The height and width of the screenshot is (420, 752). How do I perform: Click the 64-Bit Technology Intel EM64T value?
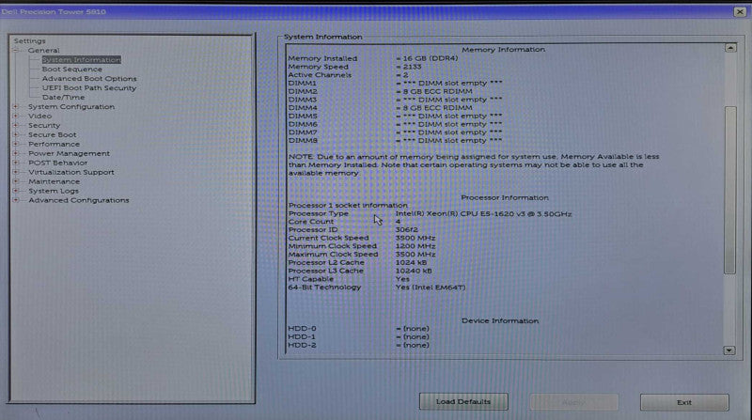tap(431, 288)
